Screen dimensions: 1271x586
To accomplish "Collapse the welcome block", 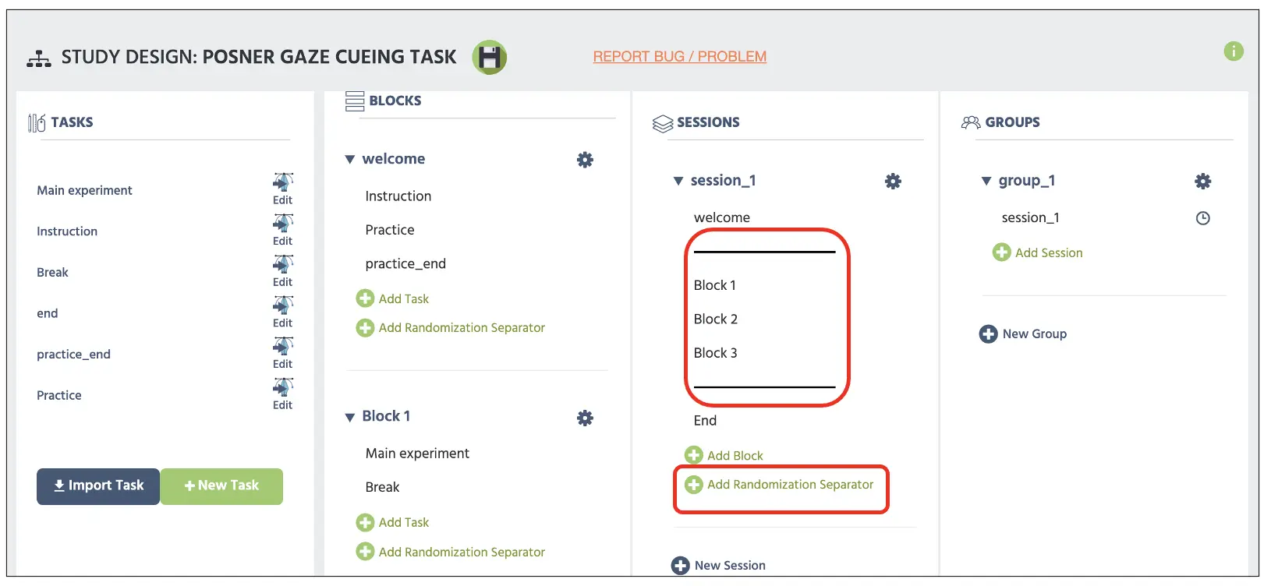I will 350,160.
